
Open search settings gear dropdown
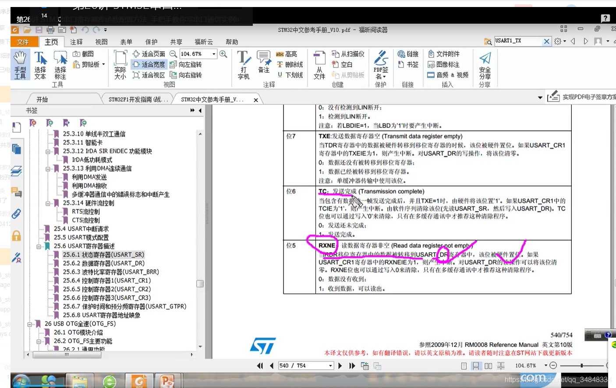click(x=560, y=41)
